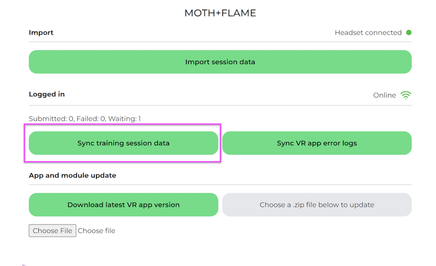
Task: Click the greyed-out .zip update button
Action: pyautogui.click(x=317, y=205)
